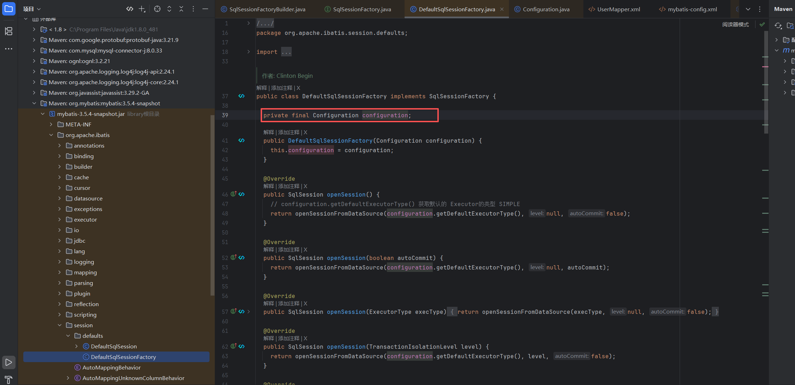Collapse the session package folder
Screen dimensions: 795x385
coord(60,325)
